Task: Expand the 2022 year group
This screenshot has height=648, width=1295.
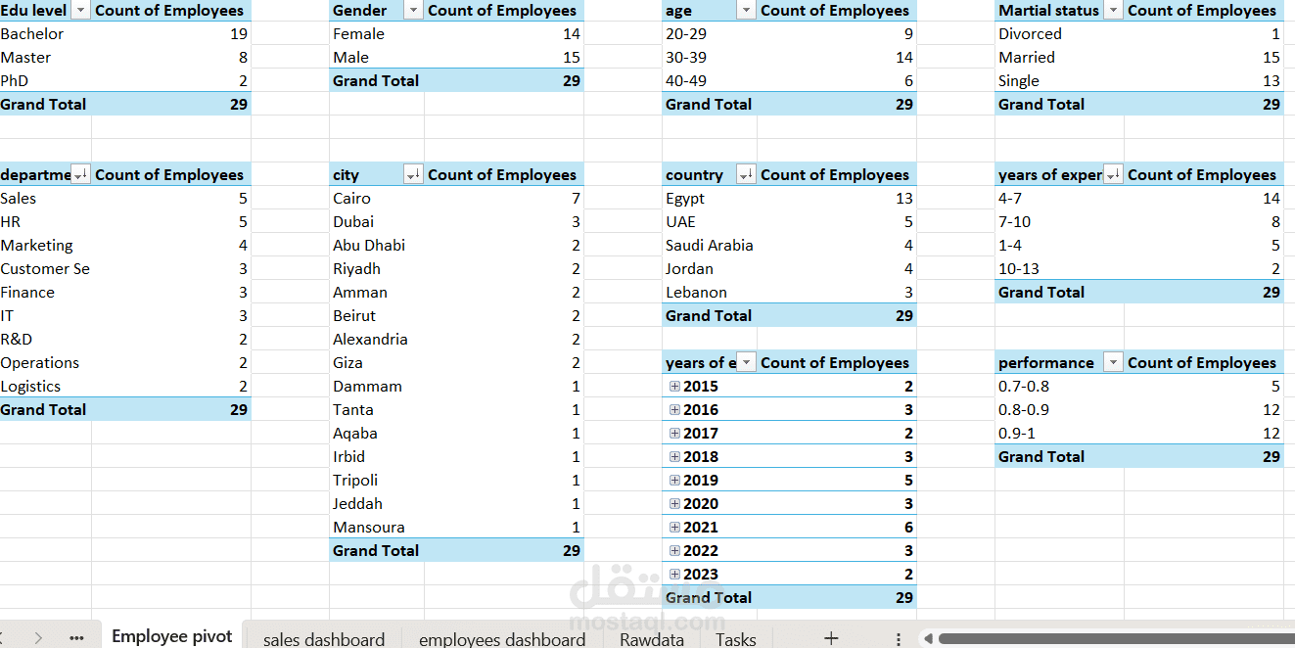Action: click(x=674, y=551)
